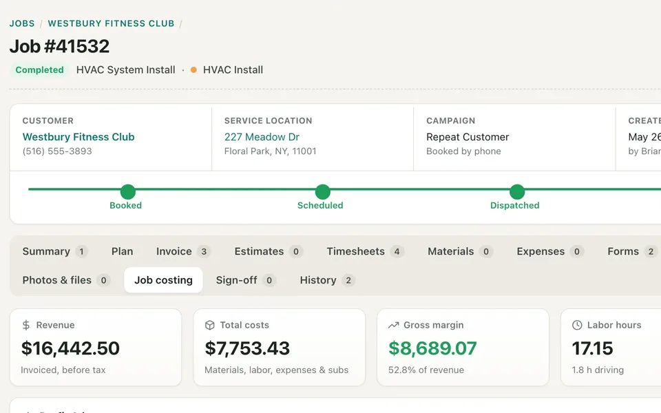Image resolution: width=661 pixels, height=413 pixels.
Task: Click the 1.8 h driving text
Action: tap(598, 370)
